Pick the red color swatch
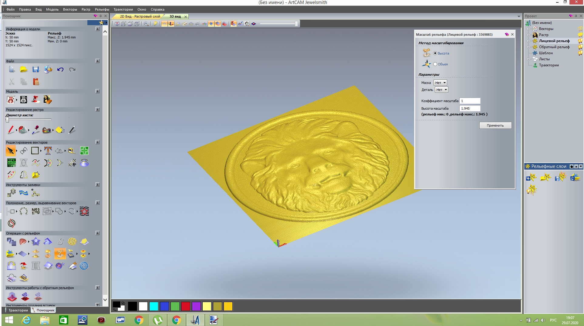The image size is (584, 326). click(x=186, y=306)
